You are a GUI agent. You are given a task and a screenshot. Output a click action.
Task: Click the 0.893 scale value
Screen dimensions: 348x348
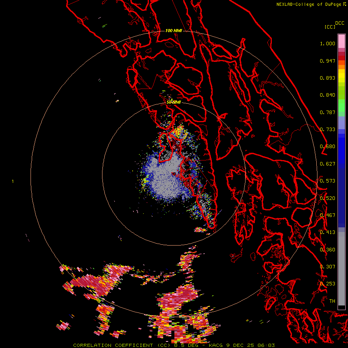coord(328,78)
